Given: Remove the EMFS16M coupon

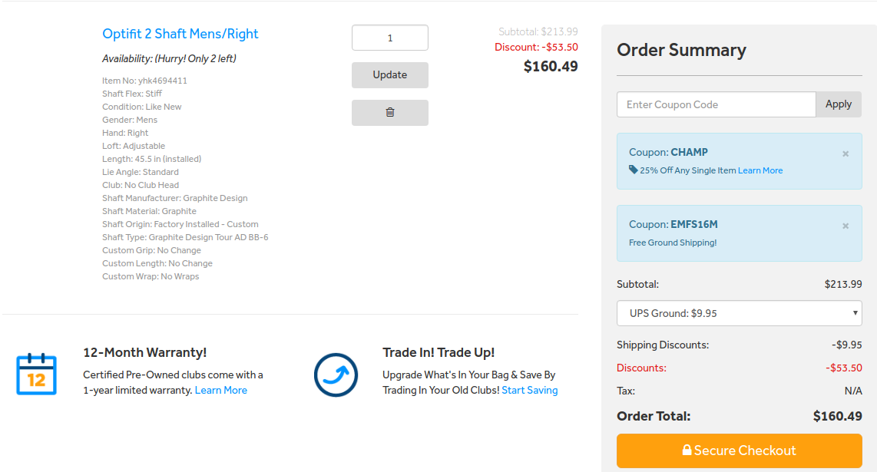Looking at the screenshot, I should [846, 226].
